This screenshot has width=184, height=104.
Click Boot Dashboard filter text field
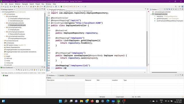[x=23, y=73]
